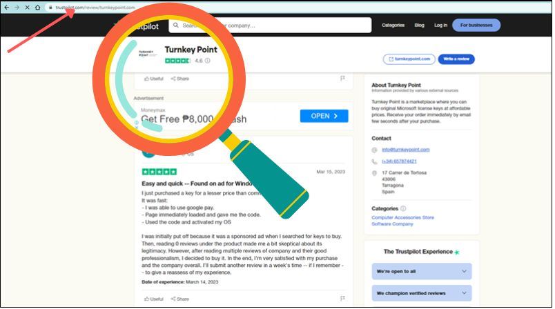Click the Write a review button
The width and height of the screenshot is (555, 309).
click(x=456, y=59)
